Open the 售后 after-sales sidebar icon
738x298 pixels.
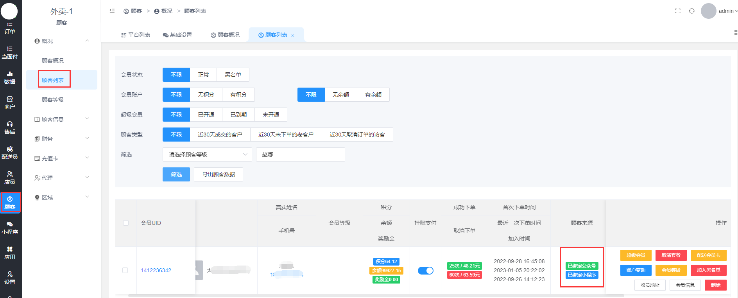(x=10, y=127)
